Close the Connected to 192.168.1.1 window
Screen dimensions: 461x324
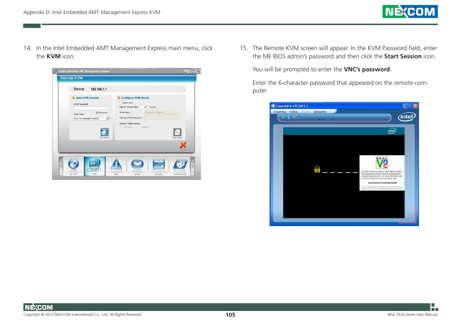[x=416, y=106]
